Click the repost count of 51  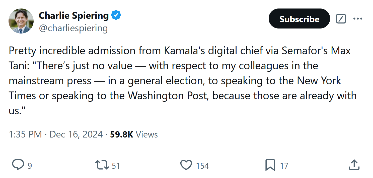click(x=116, y=166)
